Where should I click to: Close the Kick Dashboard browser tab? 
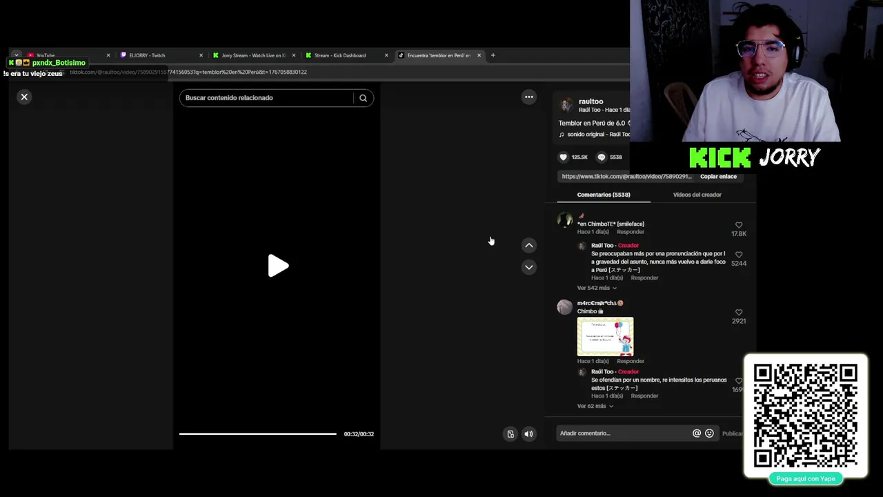pyautogui.click(x=386, y=55)
